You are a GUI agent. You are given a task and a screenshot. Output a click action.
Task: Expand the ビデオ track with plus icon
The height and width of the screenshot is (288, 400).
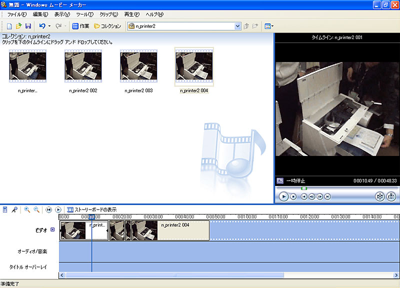click(x=52, y=230)
